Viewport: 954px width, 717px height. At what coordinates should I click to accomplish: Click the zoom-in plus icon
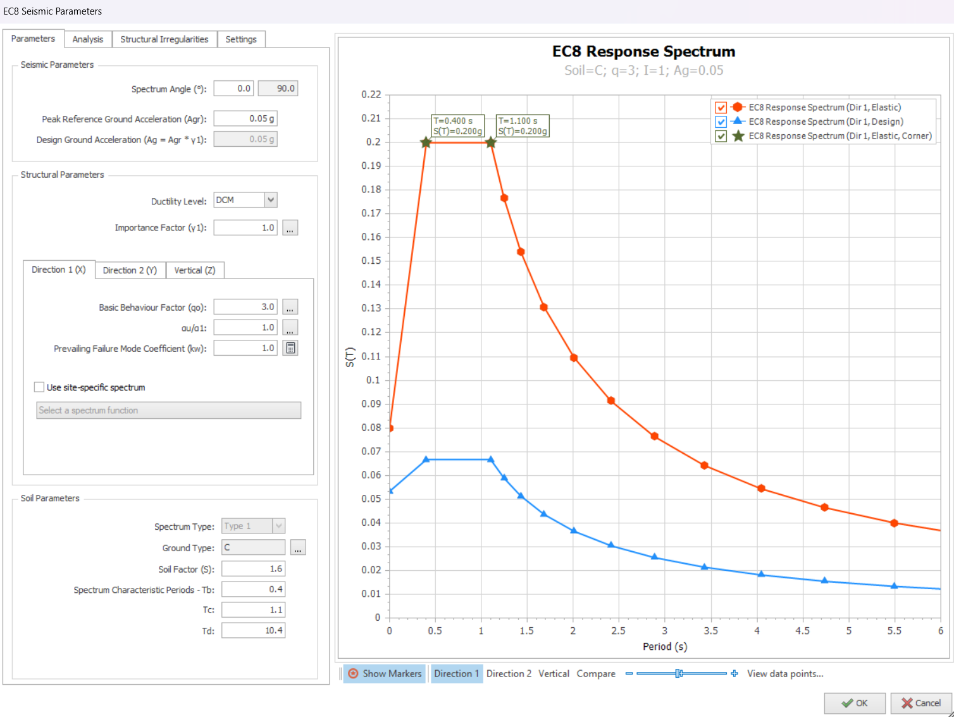[x=734, y=673]
